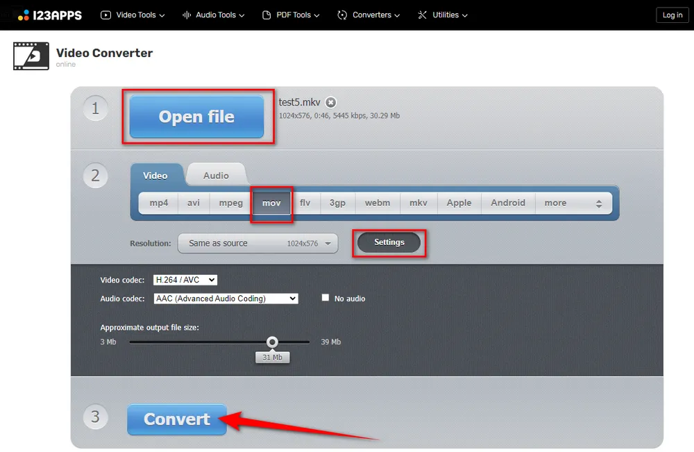Select the mp4 format
The height and width of the screenshot is (452, 694).
coord(158,203)
